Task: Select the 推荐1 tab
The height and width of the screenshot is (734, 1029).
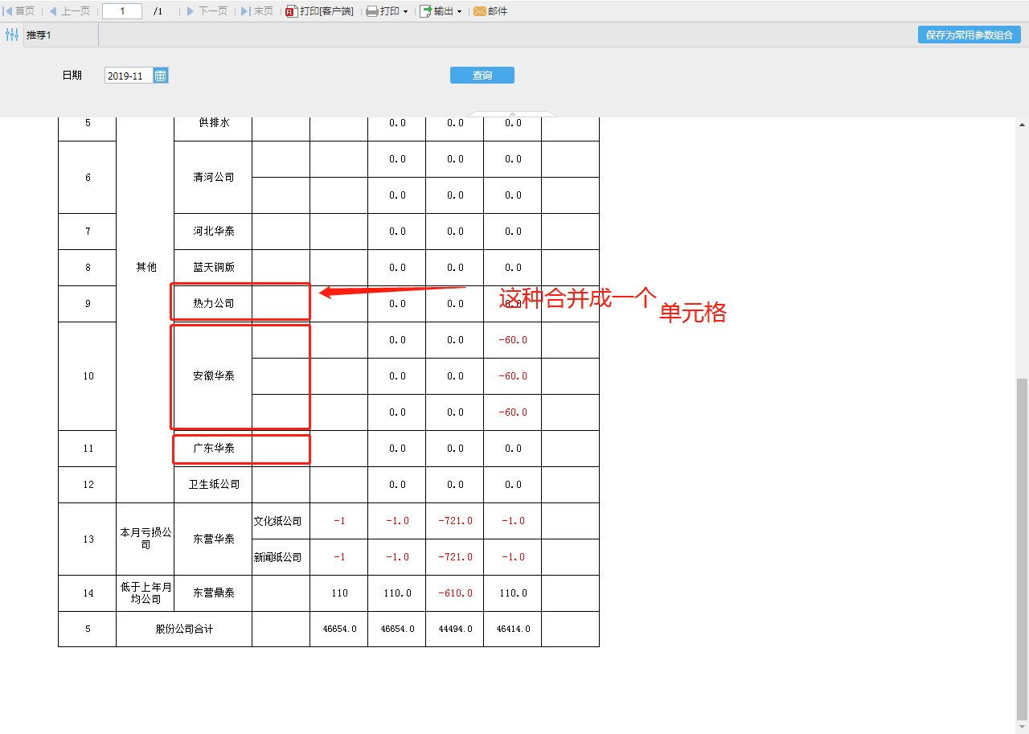Action: point(39,35)
